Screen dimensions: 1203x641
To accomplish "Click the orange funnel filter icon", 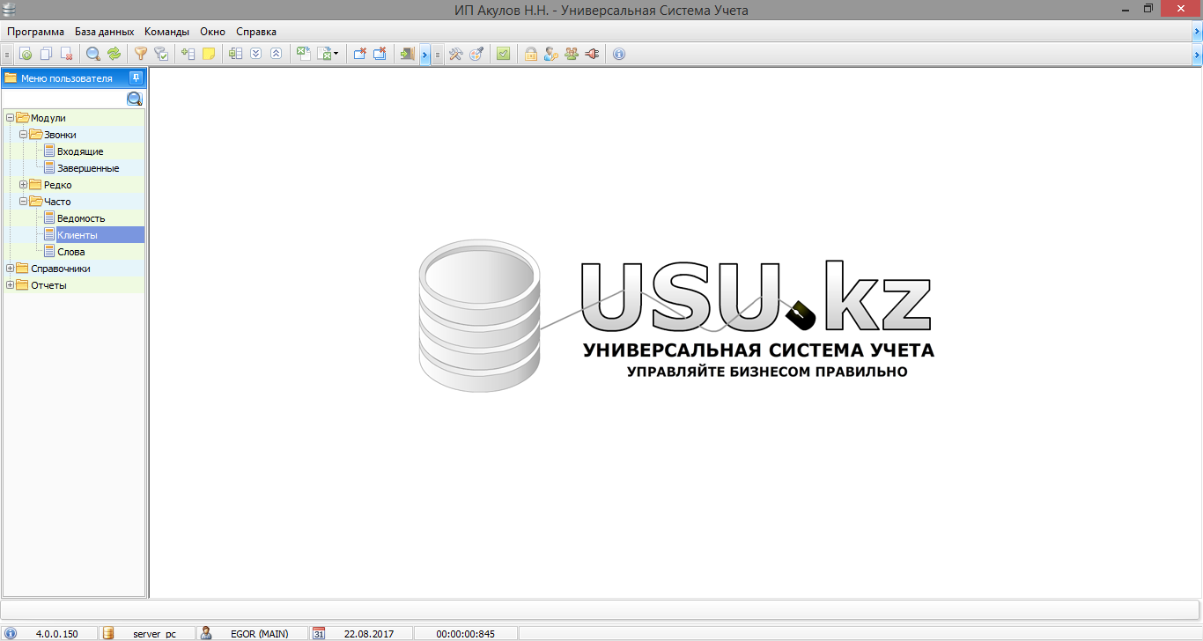I will (x=140, y=54).
